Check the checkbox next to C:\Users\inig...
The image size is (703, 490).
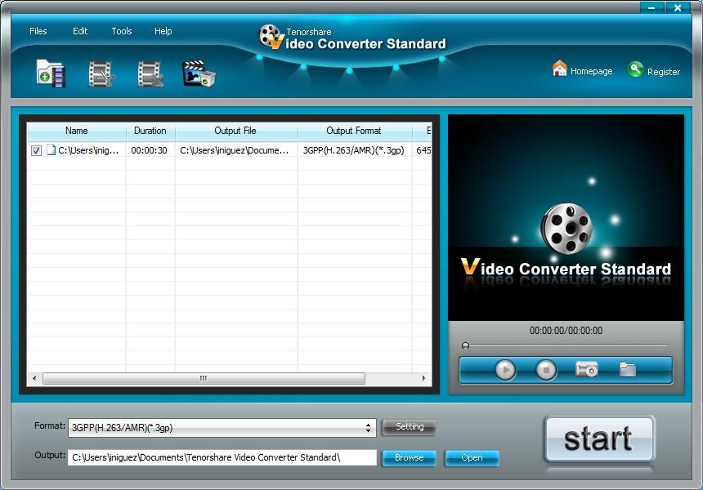pos(34,150)
